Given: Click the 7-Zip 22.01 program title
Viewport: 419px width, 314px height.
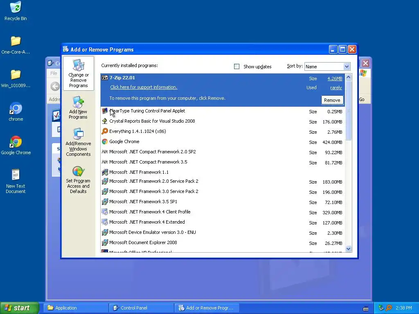Looking at the screenshot, I should pyautogui.click(x=122, y=78).
